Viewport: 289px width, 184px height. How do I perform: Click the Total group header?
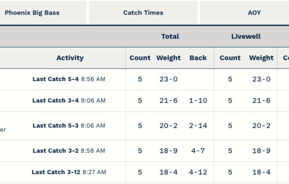click(170, 36)
